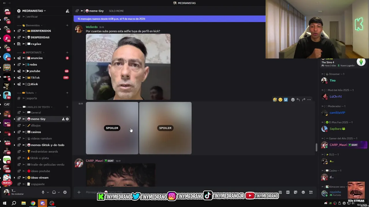This screenshot has width=369, height=207.
Task: Open the gift icon in message bar
Action: (x=280, y=192)
